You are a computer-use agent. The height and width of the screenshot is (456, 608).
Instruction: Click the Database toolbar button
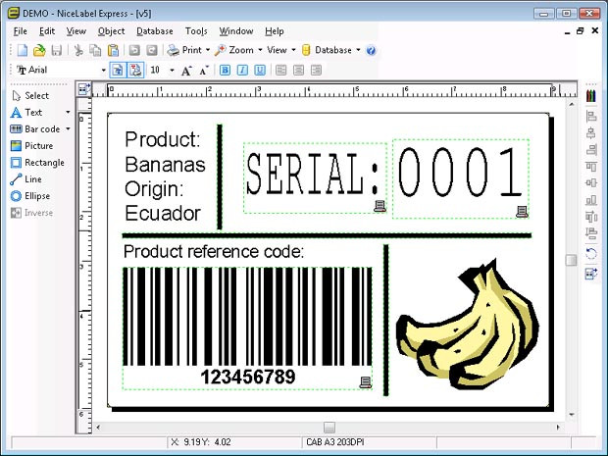click(327, 50)
